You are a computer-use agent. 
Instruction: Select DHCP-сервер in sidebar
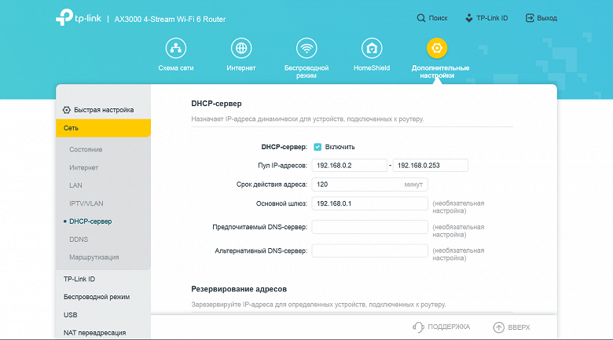tap(90, 221)
